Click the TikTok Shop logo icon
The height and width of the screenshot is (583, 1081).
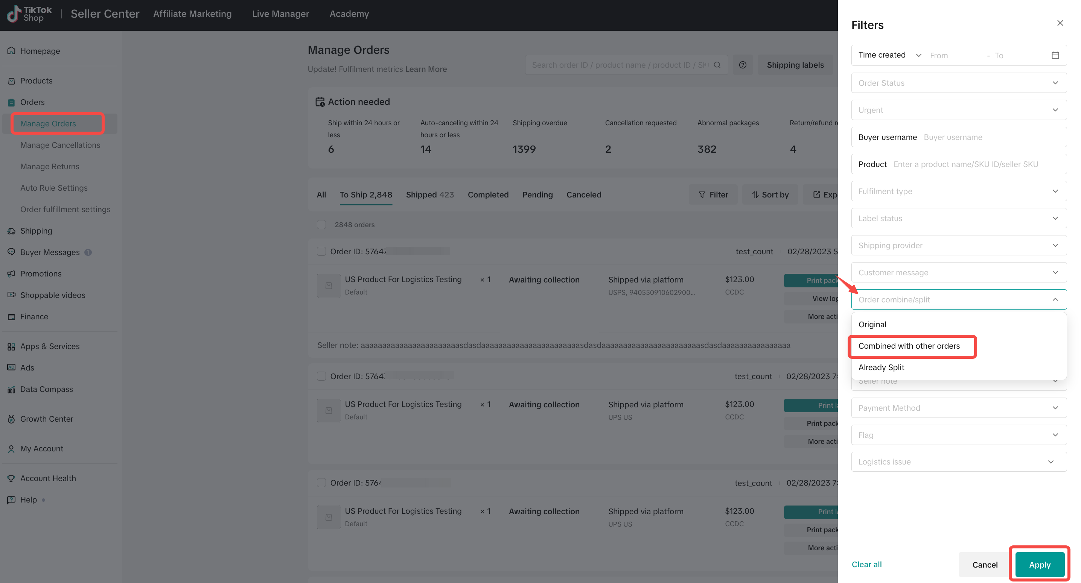coord(14,14)
